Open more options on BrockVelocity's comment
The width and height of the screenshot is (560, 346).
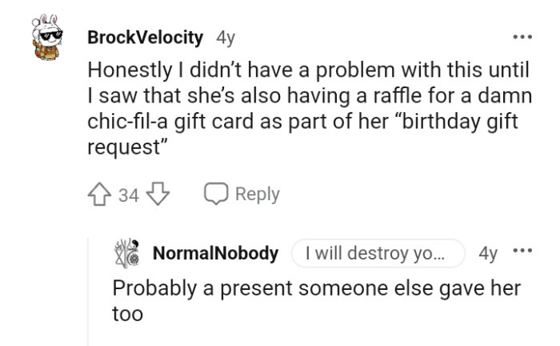[x=524, y=38]
